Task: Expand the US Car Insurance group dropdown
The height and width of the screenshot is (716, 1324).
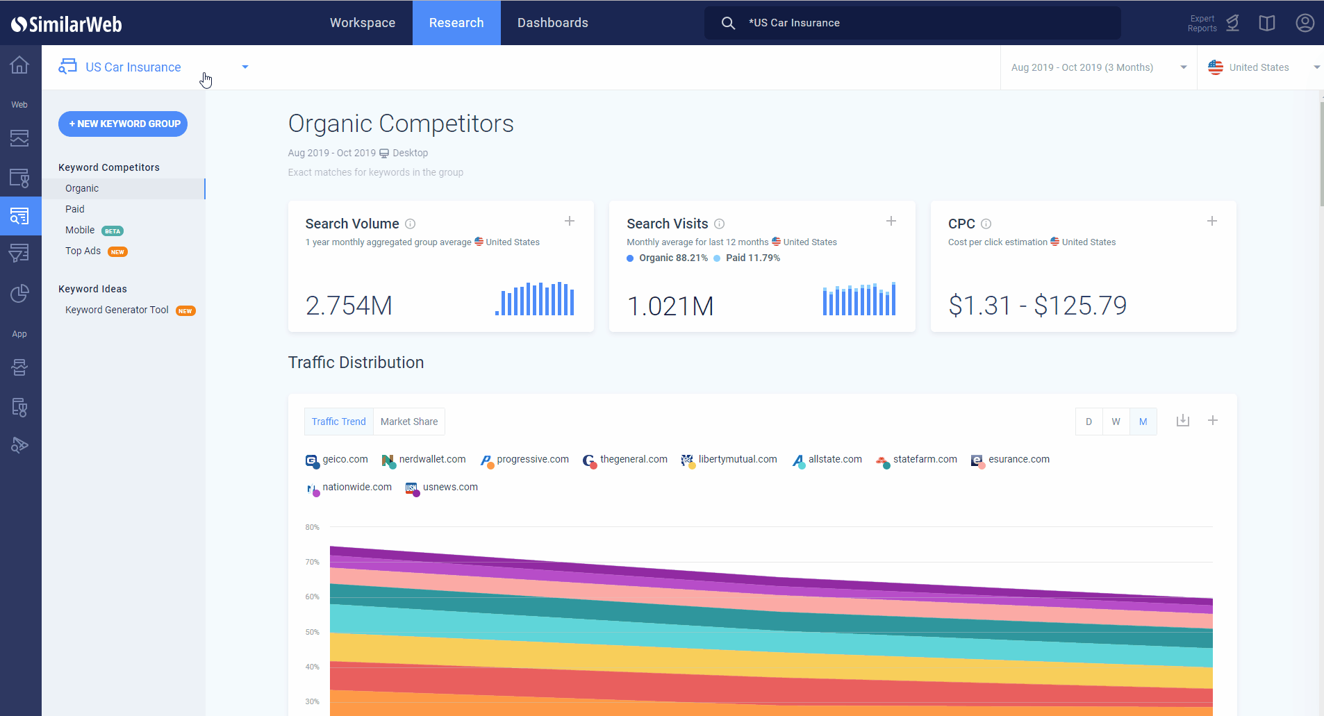Action: click(x=245, y=67)
